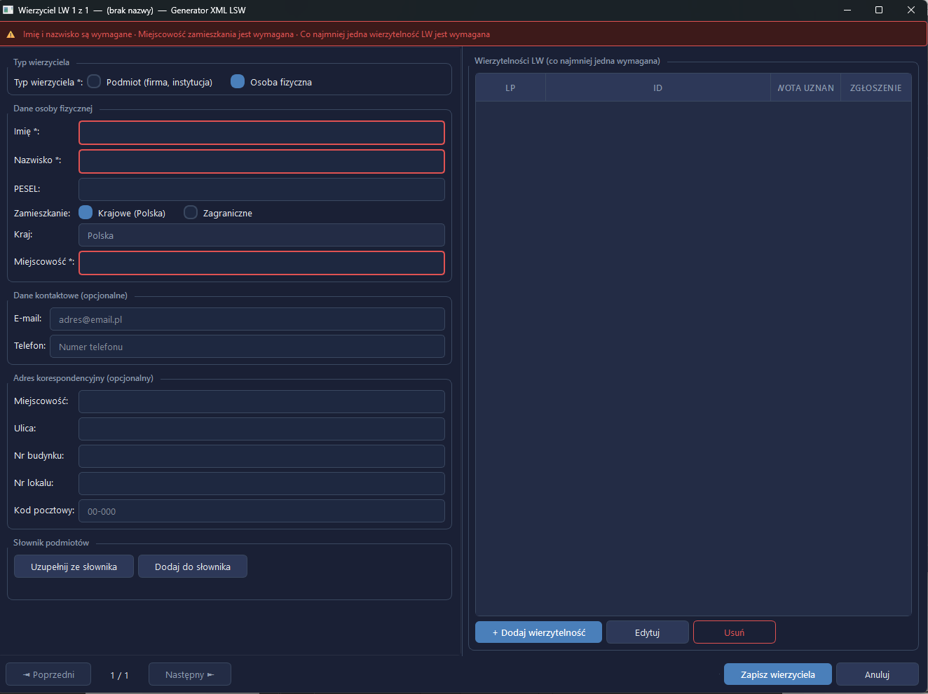Click the Imię input field

click(x=261, y=132)
